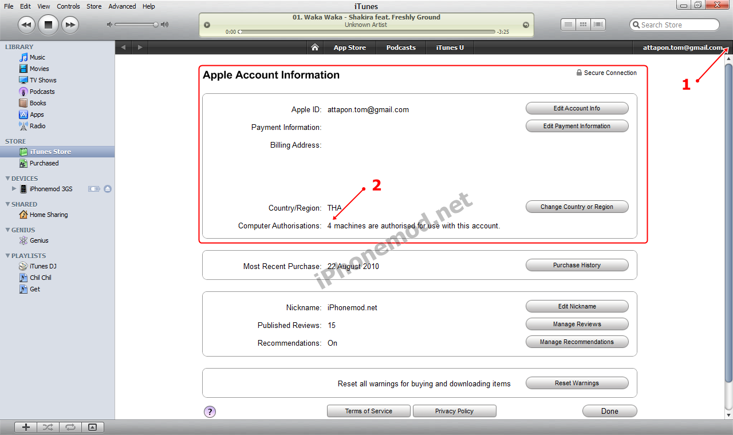
Task: Add a new playlist with plus button
Action: click(26, 427)
